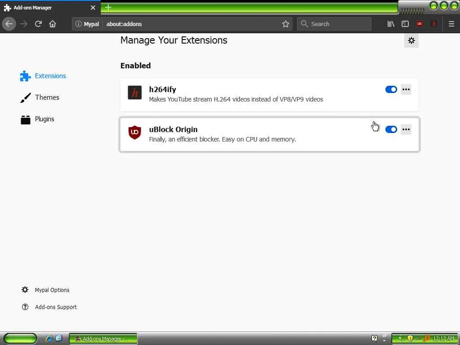Screen dimensions: 460x345
Task: Click the yellow security shield tray icon
Action: pyautogui.click(x=410, y=338)
